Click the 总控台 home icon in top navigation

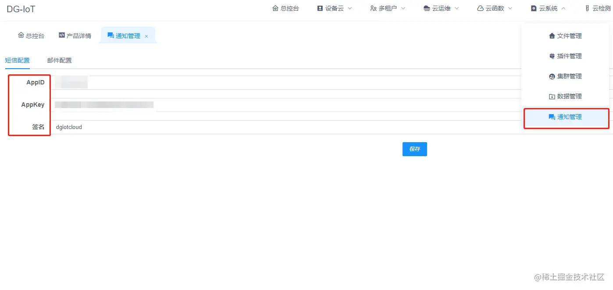click(275, 8)
